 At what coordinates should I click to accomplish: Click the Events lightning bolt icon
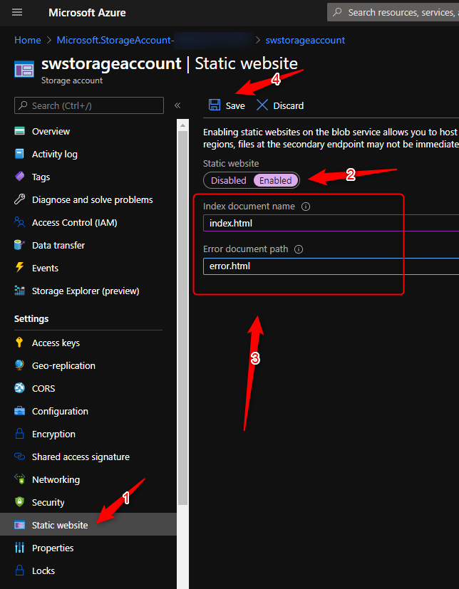coord(19,268)
